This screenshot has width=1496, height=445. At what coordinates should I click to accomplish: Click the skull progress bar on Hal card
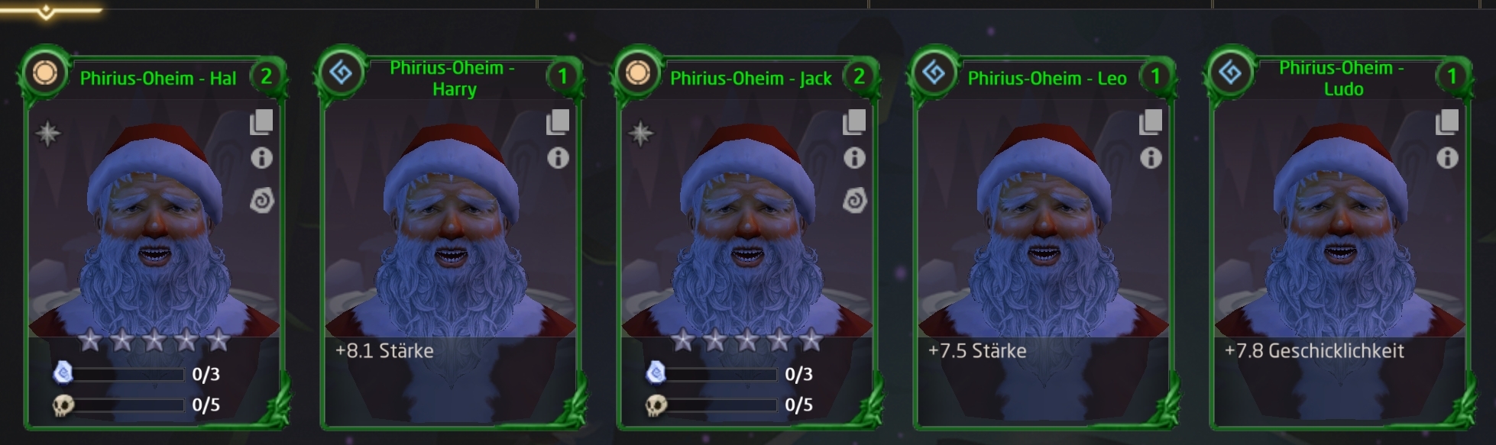[x=129, y=405]
